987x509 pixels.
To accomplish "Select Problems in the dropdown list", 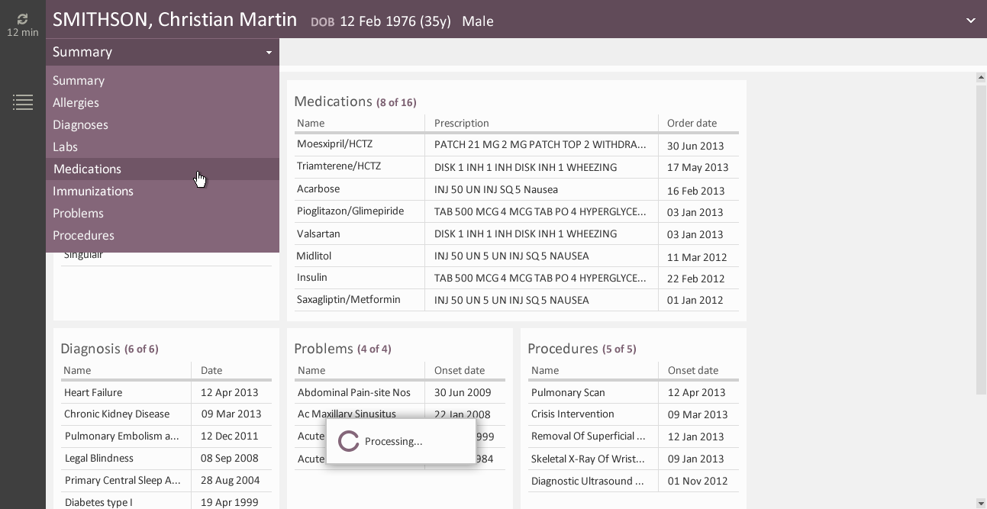I will tap(163, 213).
